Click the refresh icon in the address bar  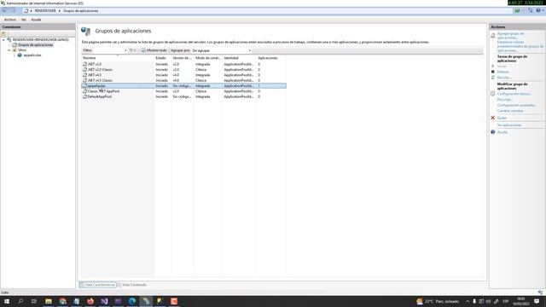(x=530, y=11)
